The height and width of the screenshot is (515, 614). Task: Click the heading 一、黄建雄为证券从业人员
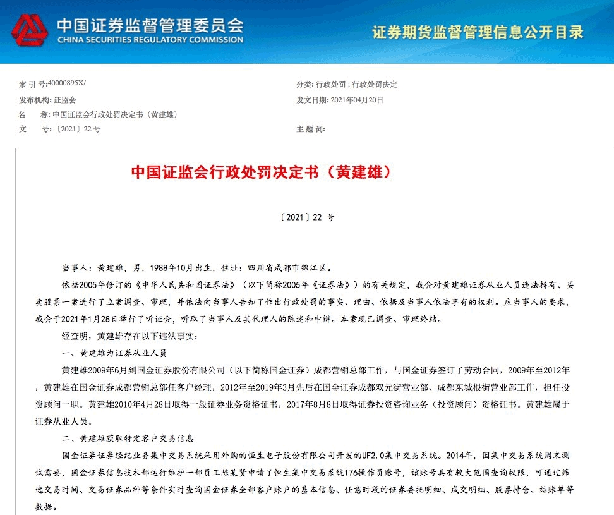tap(114, 353)
